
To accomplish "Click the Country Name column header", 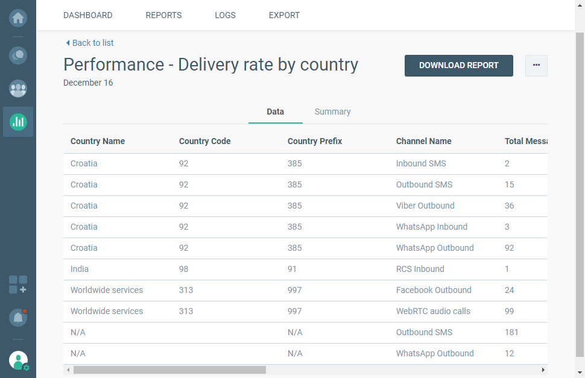I will pos(98,141).
